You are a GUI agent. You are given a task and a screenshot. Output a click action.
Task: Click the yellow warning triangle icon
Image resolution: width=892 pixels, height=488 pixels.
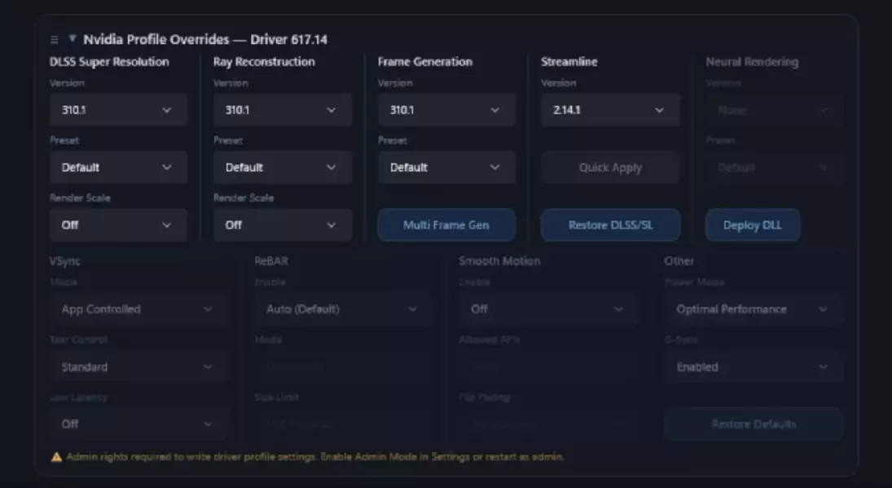point(56,457)
